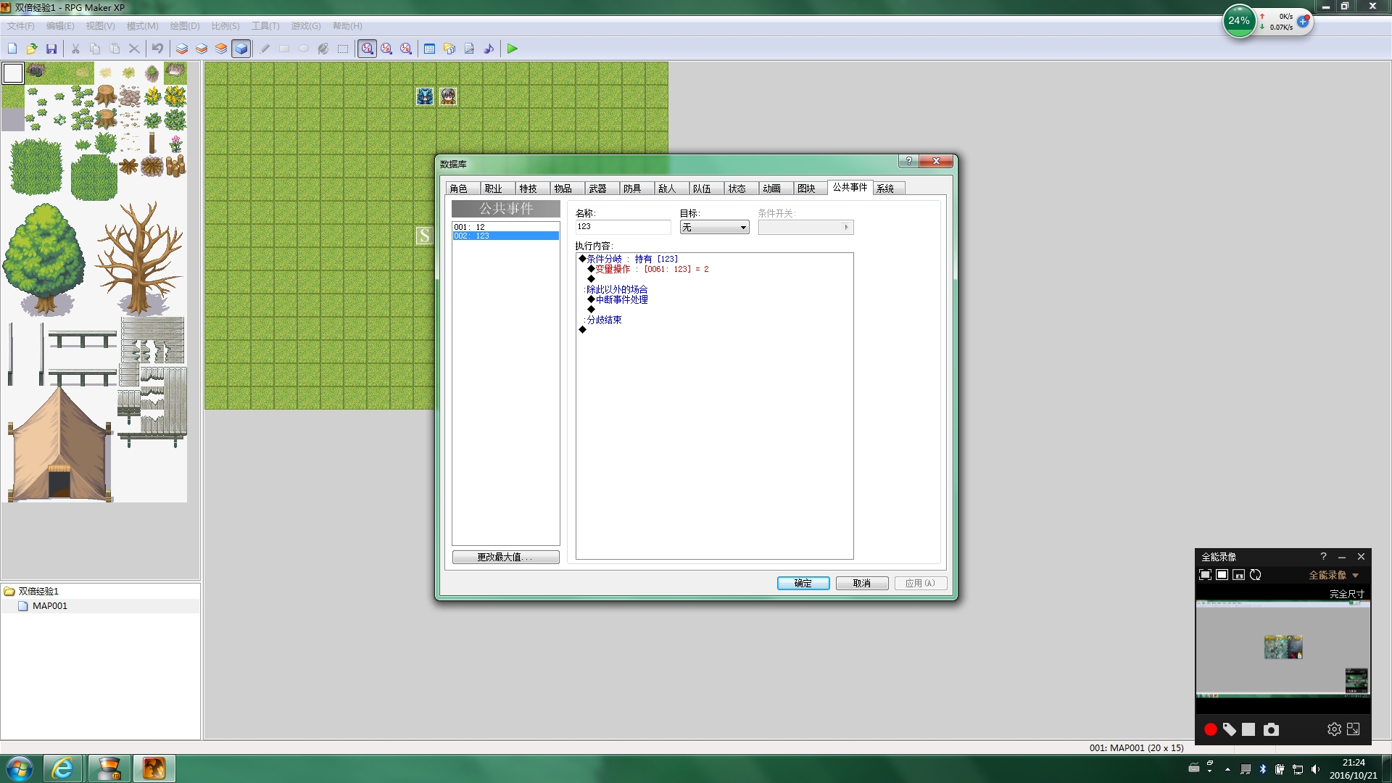Screen dimensions: 1392x783
Task: Take a snapshot with recorder camera icon
Action: pos(1271,729)
